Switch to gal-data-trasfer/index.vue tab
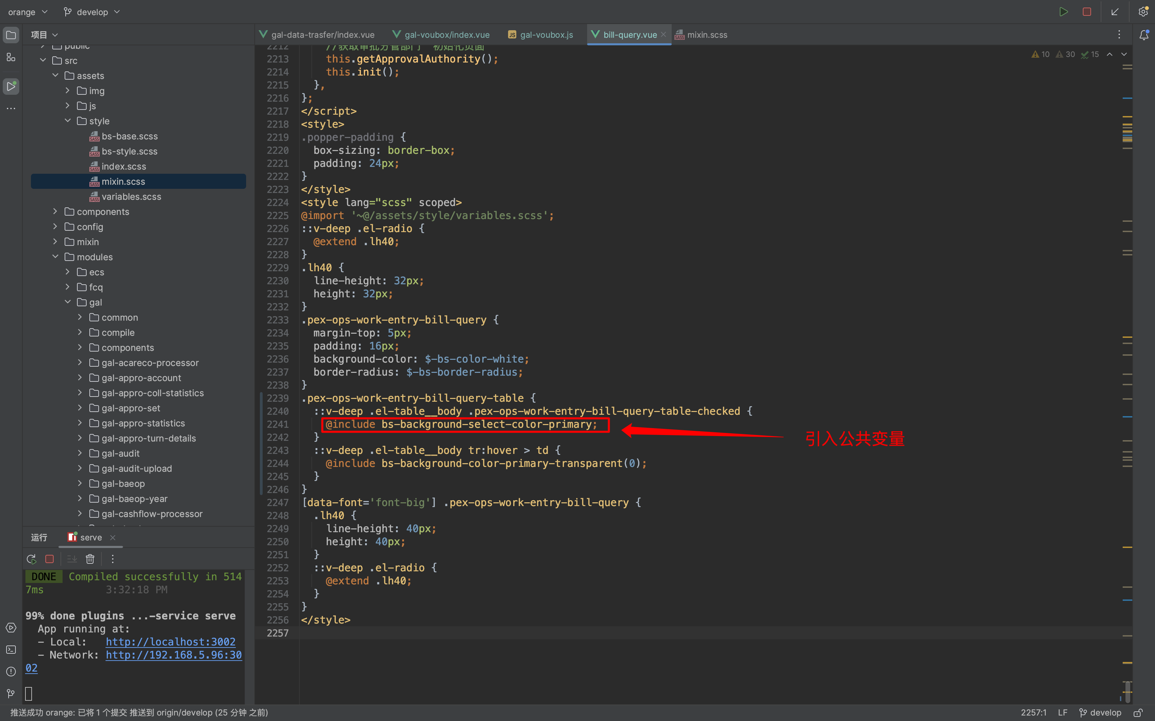Image resolution: width=1155 pixels, height=721 pixels. click(317, 35)
